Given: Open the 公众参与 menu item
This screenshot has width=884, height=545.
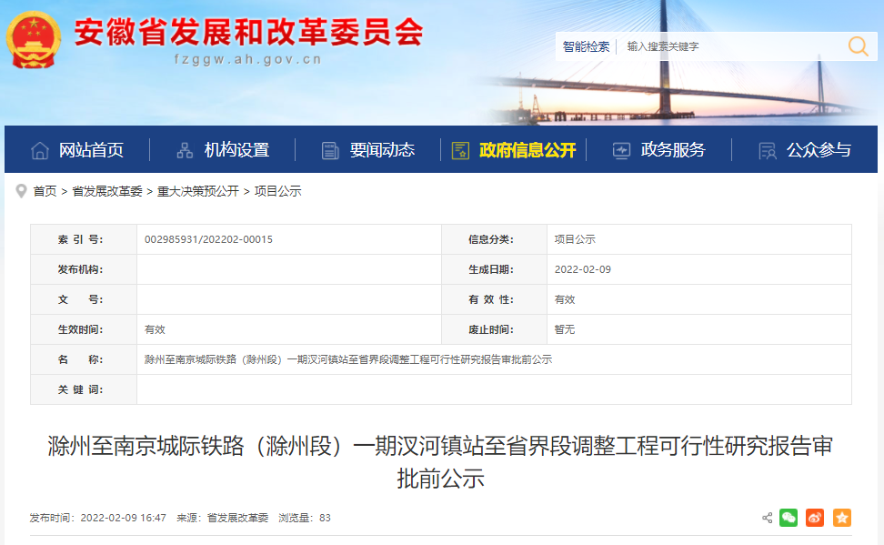Looking at the screenshot, I should coord(819,150).
